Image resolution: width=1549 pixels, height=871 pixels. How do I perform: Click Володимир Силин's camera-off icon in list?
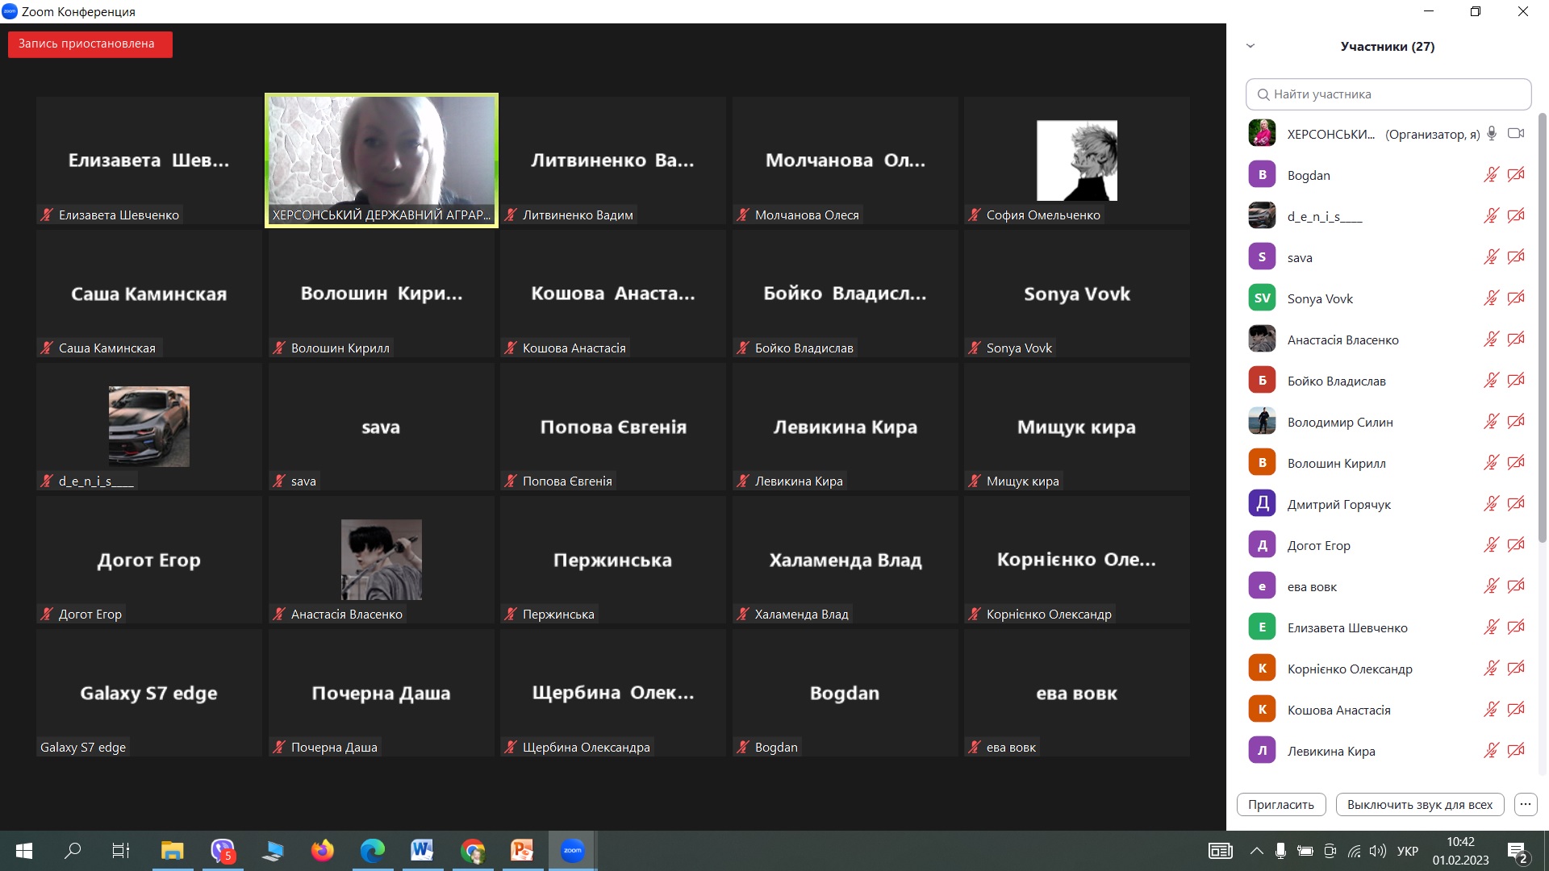coord(1516,422)
